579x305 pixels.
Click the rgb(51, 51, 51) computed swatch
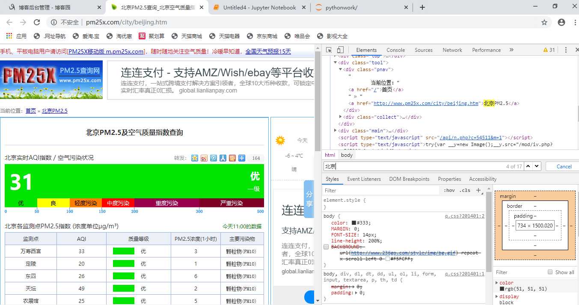502,289
